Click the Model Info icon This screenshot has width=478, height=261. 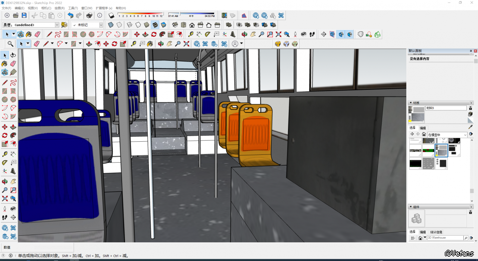100,15
